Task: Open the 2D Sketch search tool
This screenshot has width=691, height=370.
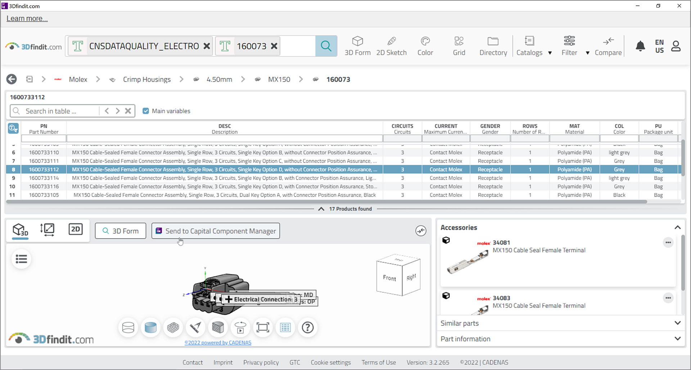Action: (391, 46)
